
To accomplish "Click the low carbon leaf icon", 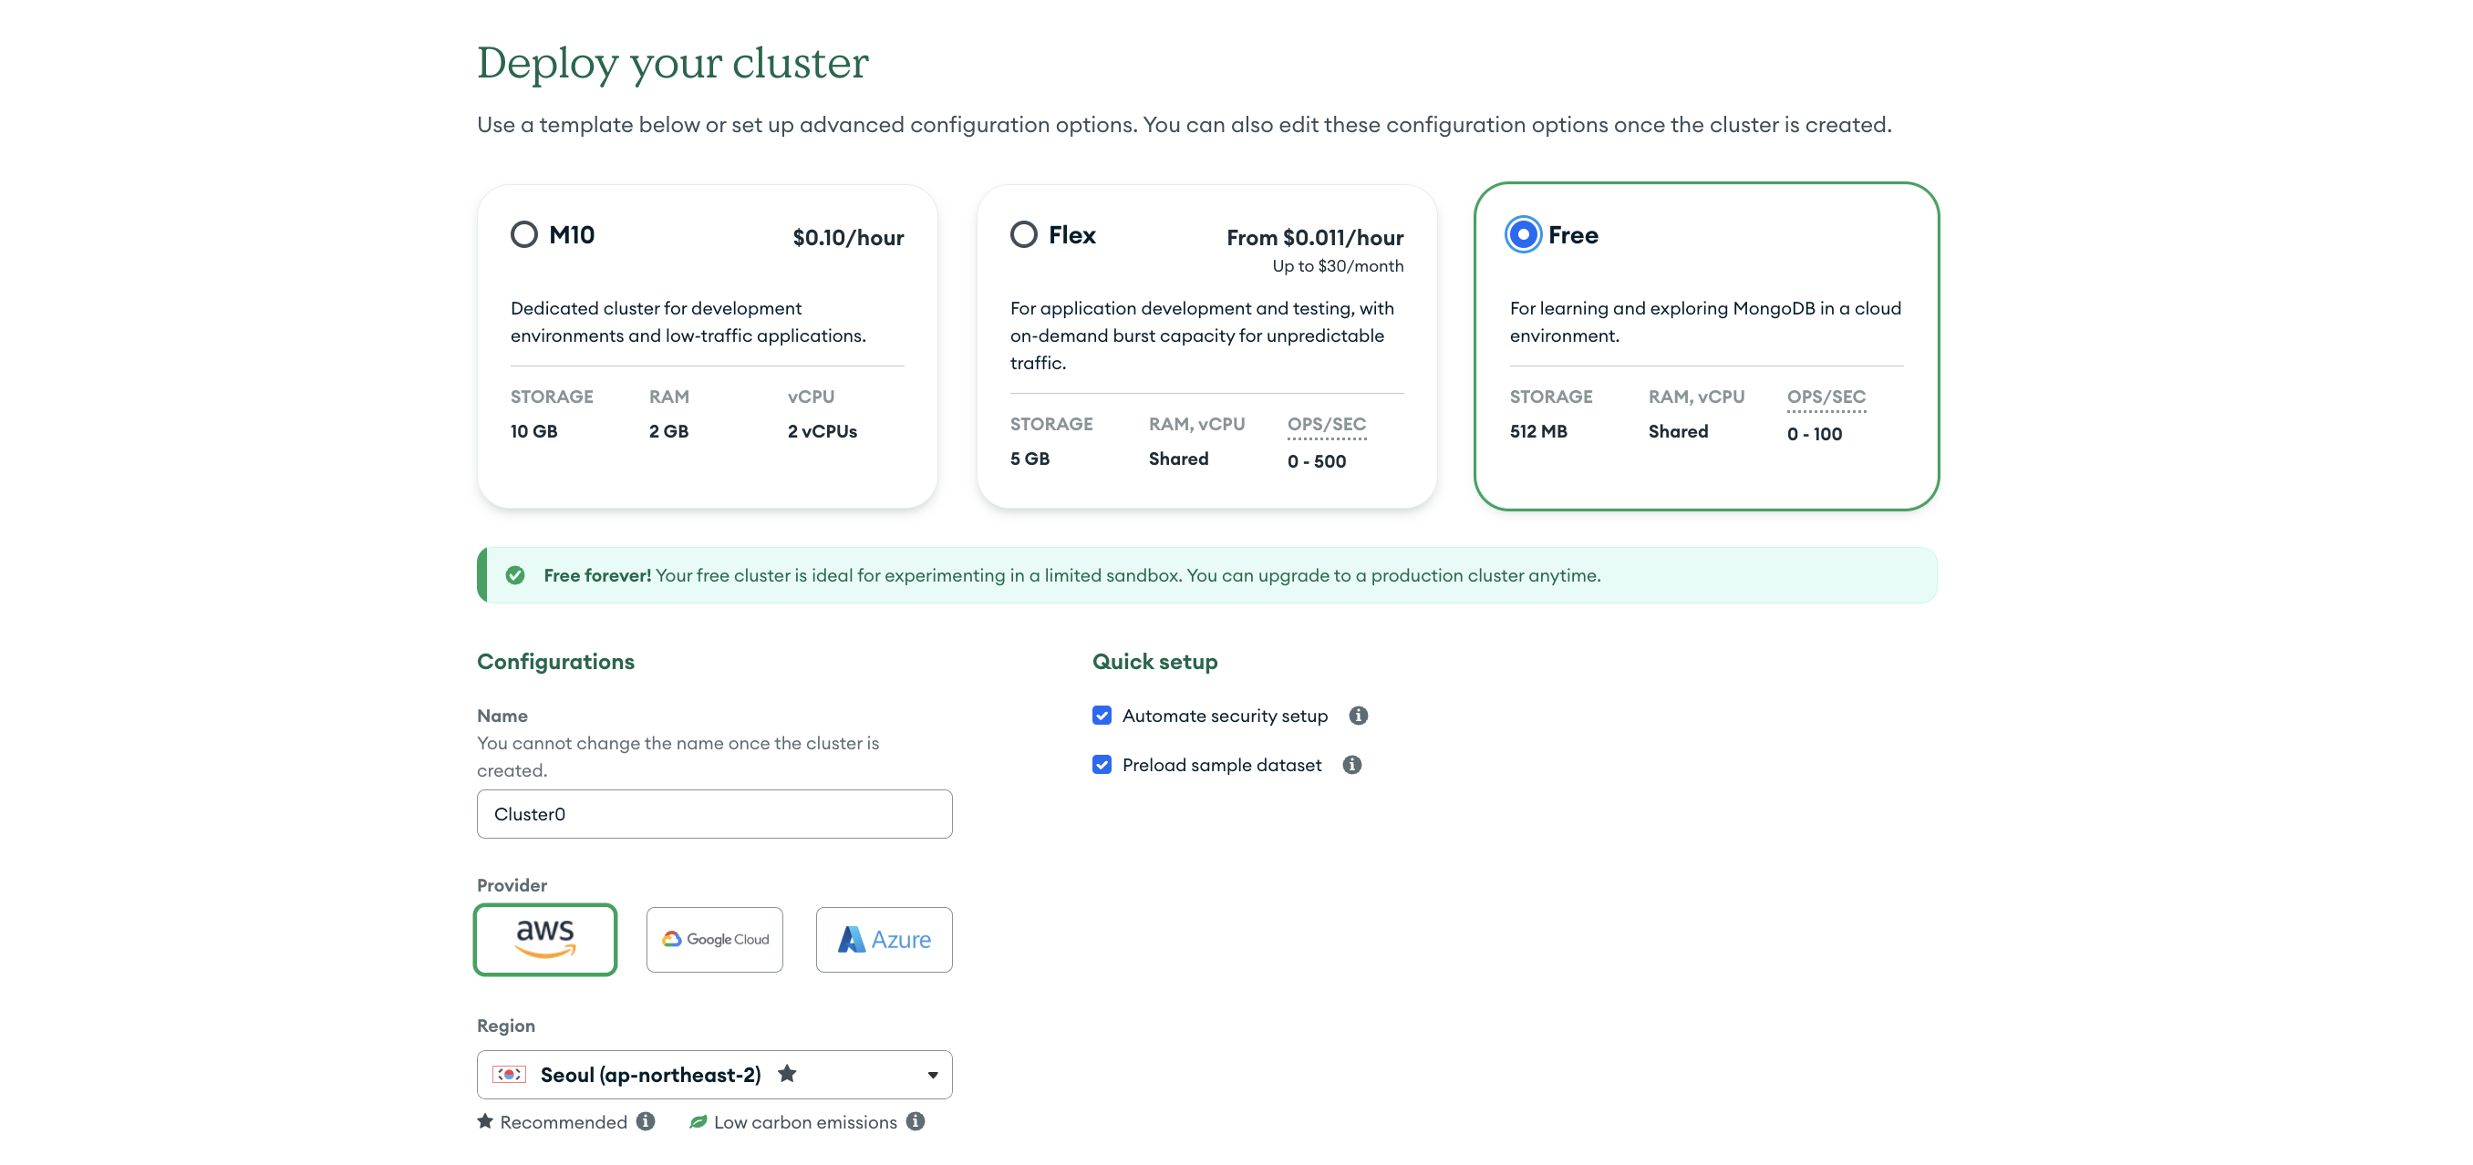I will pyautogui.click(x=698, y=1121).
